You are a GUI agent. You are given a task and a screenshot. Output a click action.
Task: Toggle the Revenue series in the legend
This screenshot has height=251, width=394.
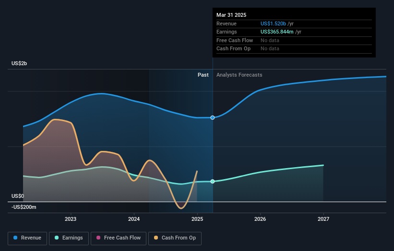pyautogui.click(x=27, y=238)
